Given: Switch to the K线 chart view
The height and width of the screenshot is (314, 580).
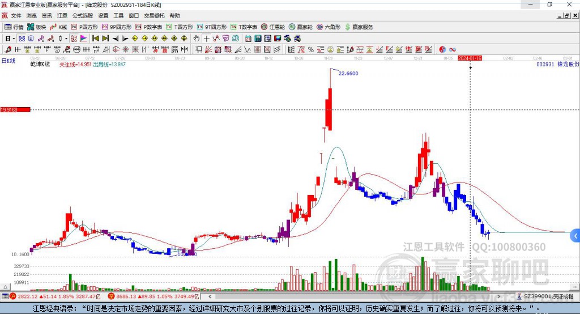Looking at the screenshot, I should (58, 27).
